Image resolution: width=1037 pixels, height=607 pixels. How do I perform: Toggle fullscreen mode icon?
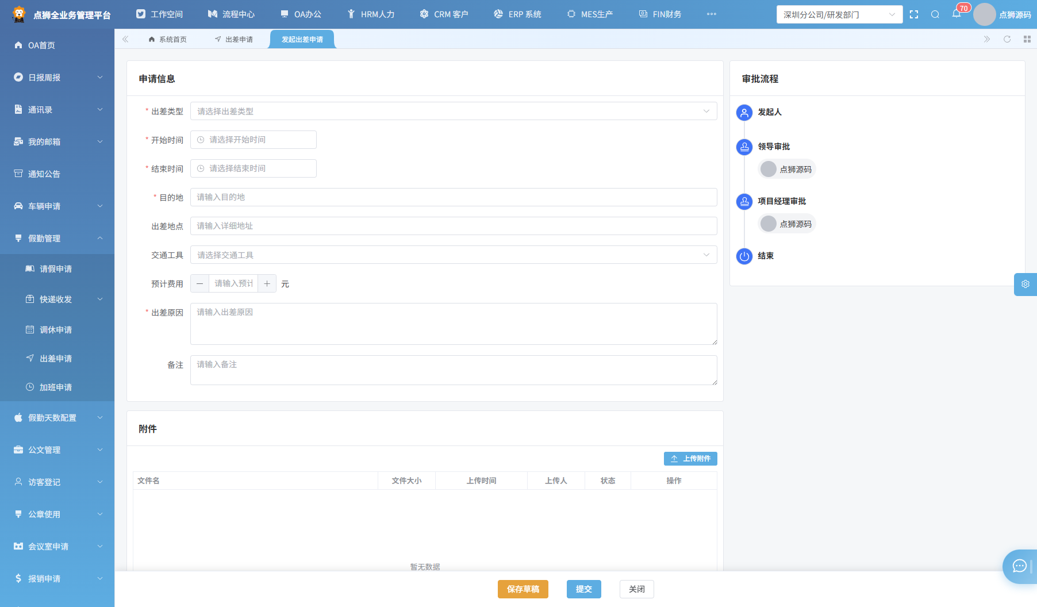[x=914, y=14]
